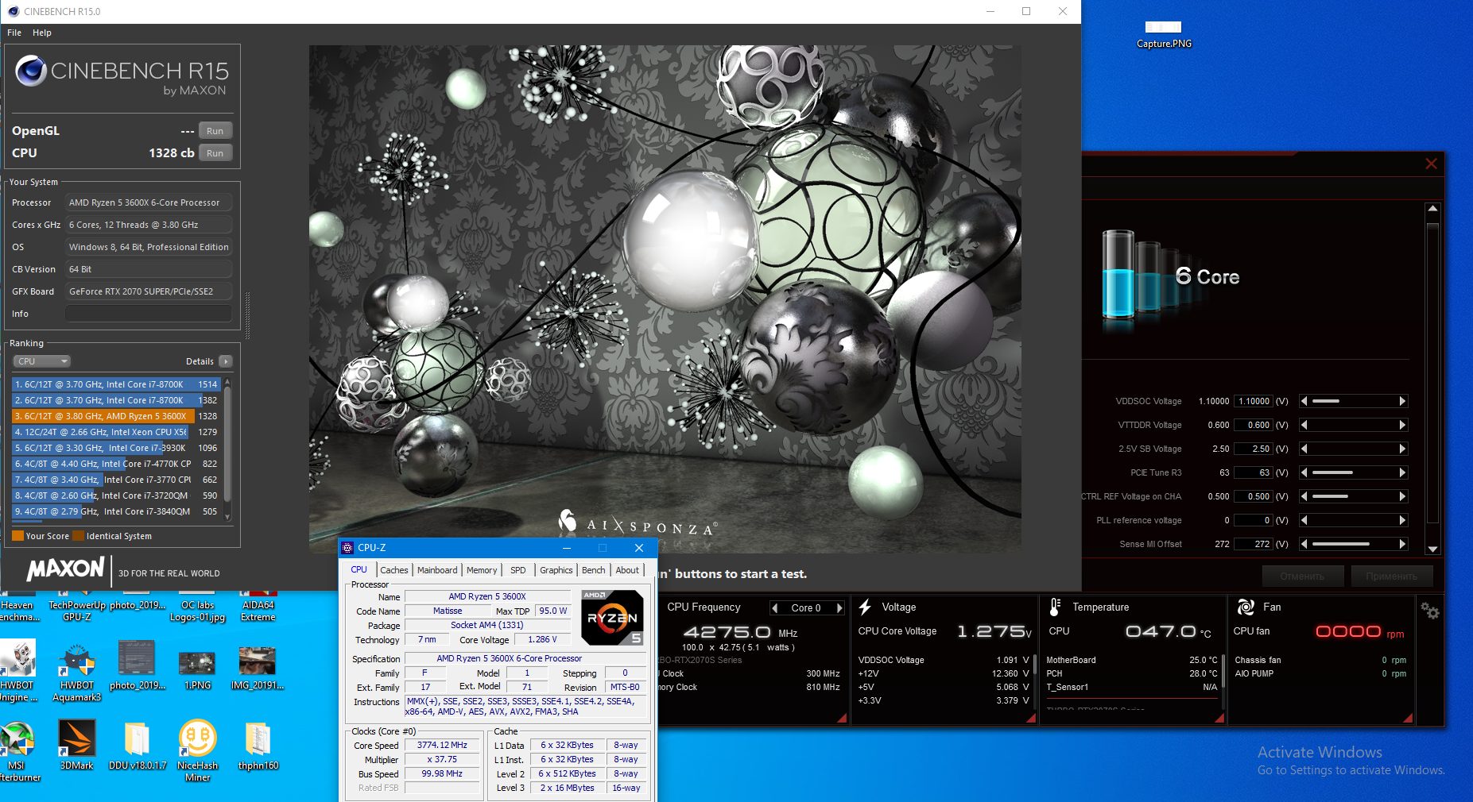Increase 2.5V SB Voltage with right arrow
The height and width of the screenshot is (802, 1473).
1402,449
